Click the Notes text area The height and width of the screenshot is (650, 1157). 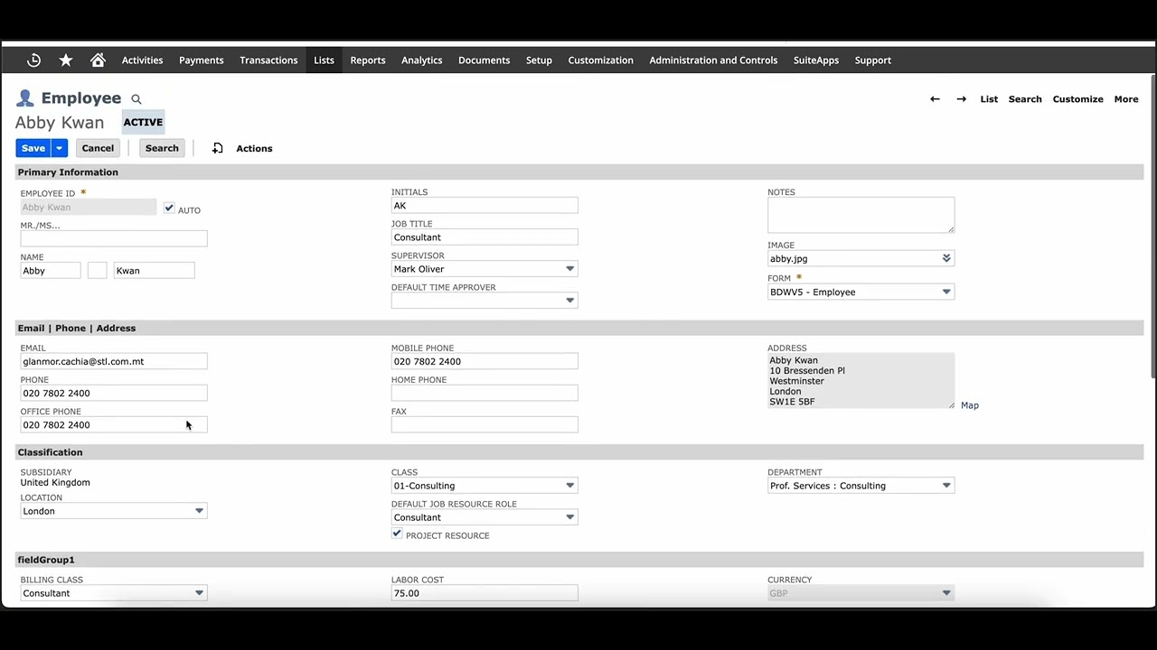coord(861,215)
